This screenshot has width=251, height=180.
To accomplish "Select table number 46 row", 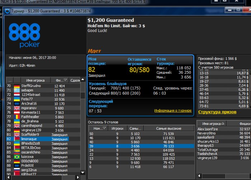I will coord(142,138).
